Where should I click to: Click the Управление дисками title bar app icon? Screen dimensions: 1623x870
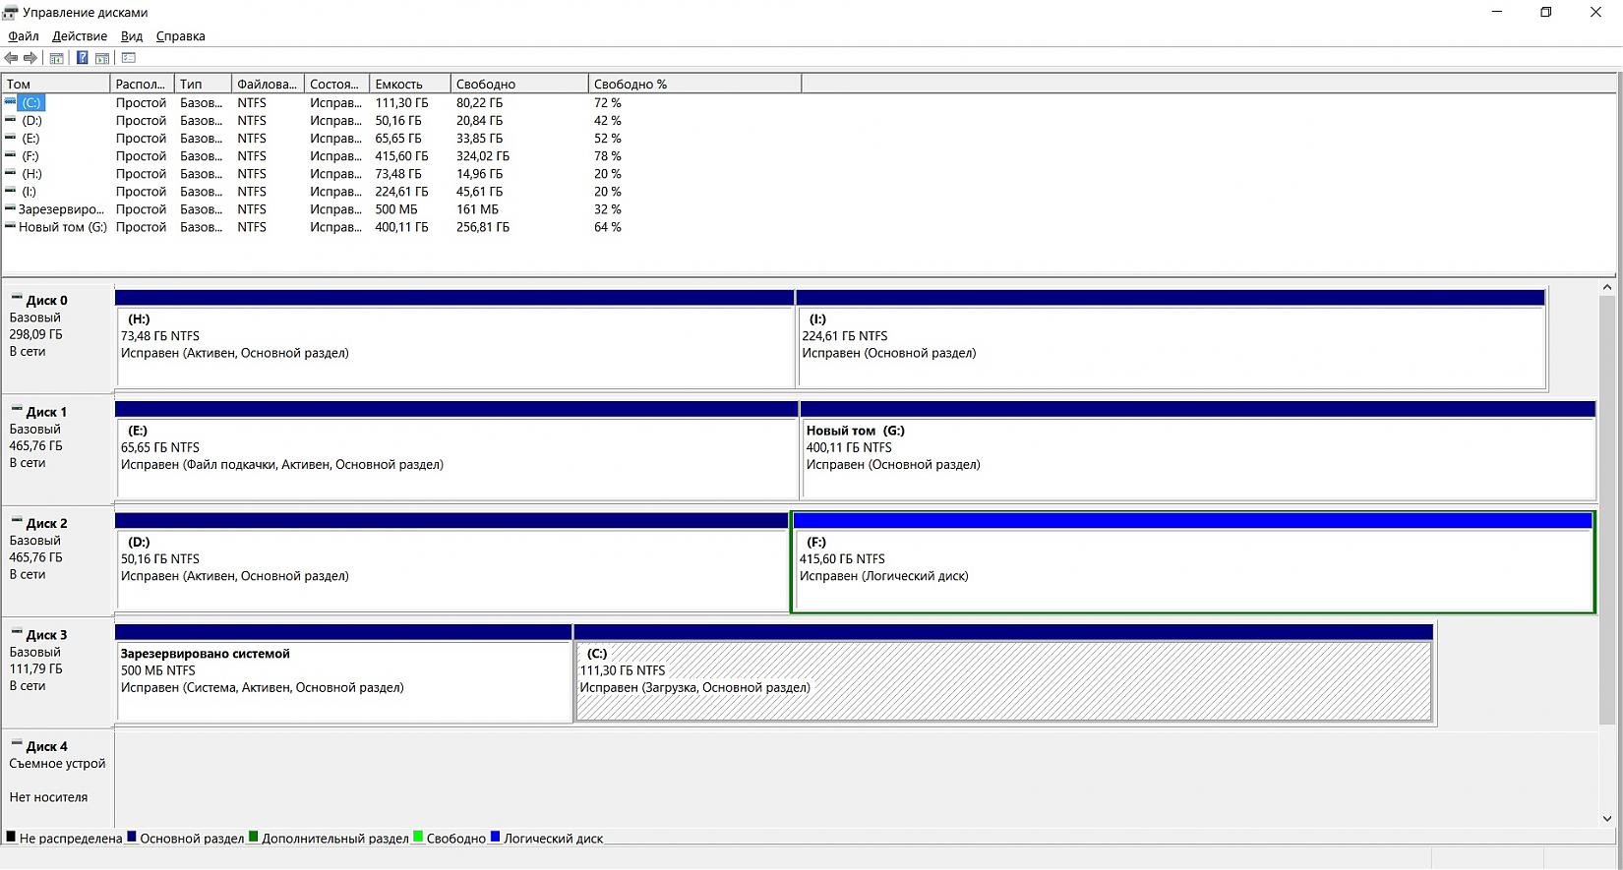click(11, 12)
